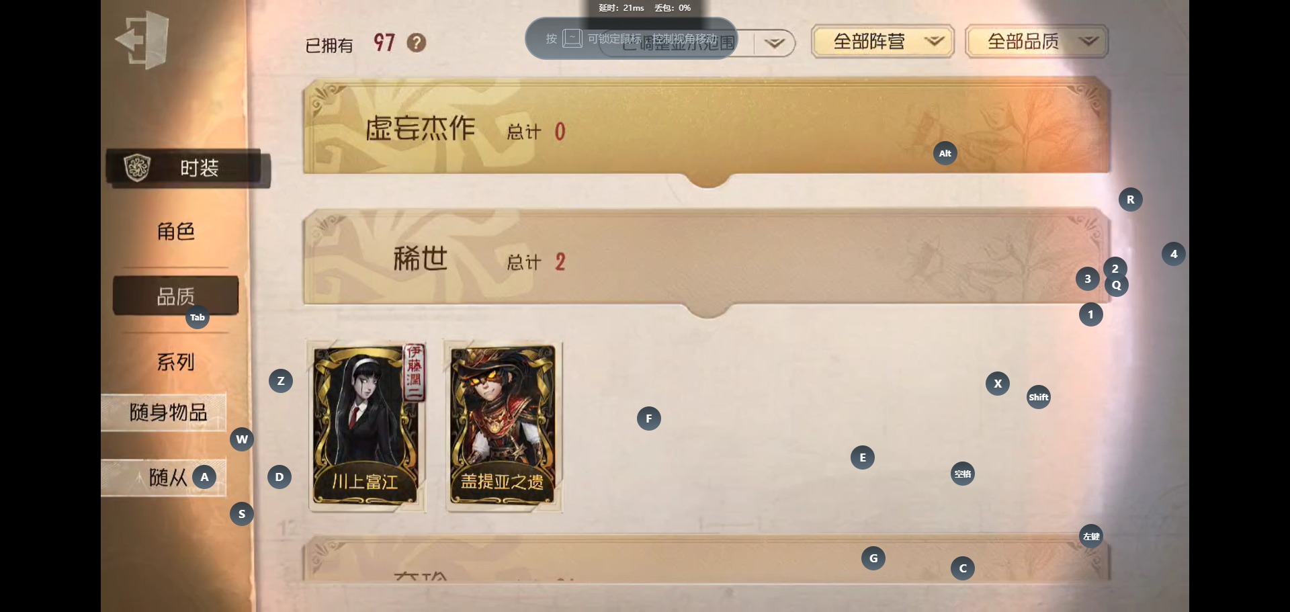Click the Tab key overlay badge
The width and height of the screenshot is (1290, 612).
pyautogui.click(x=197, y=317)
